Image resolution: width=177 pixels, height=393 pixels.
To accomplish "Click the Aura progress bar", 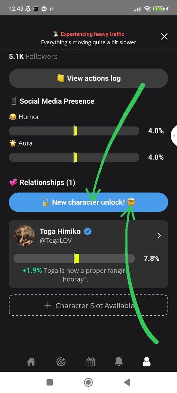I will click(x=74, y=157).
